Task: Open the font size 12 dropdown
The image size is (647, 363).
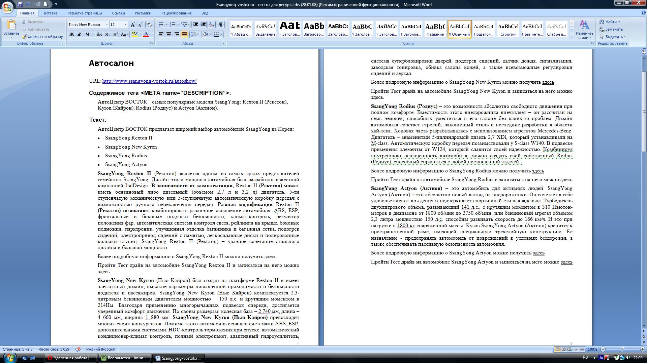Action: [x=125, y=25]
